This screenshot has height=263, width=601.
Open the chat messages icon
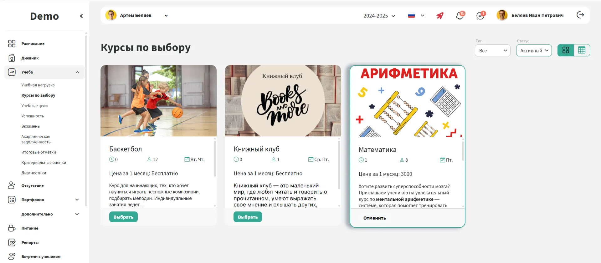pyautogui.click(x=480, y=16)
